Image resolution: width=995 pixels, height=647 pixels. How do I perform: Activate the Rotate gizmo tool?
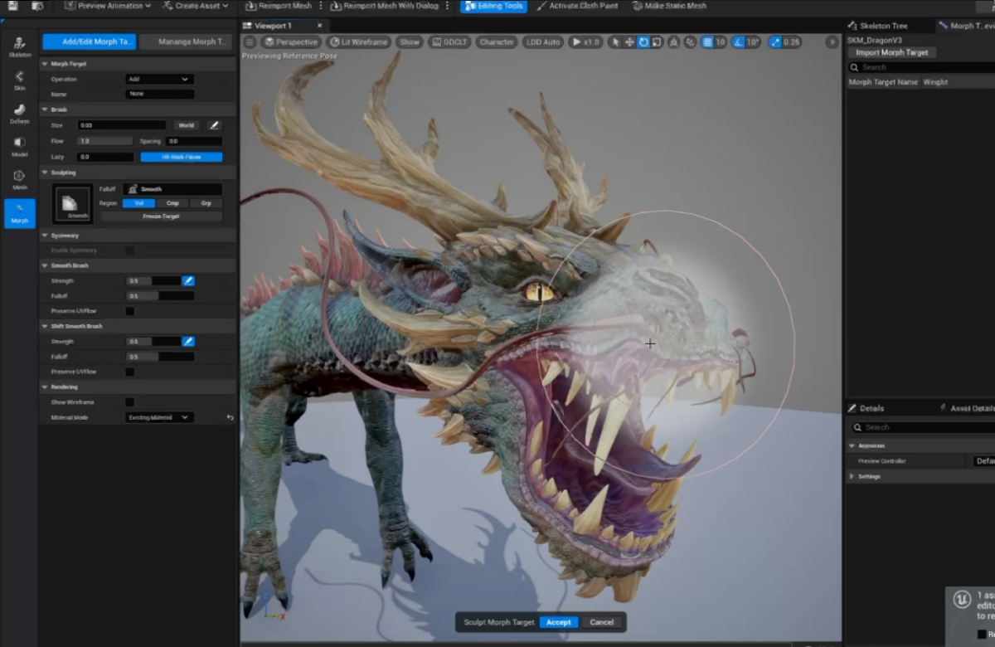(x=643, y=42)
